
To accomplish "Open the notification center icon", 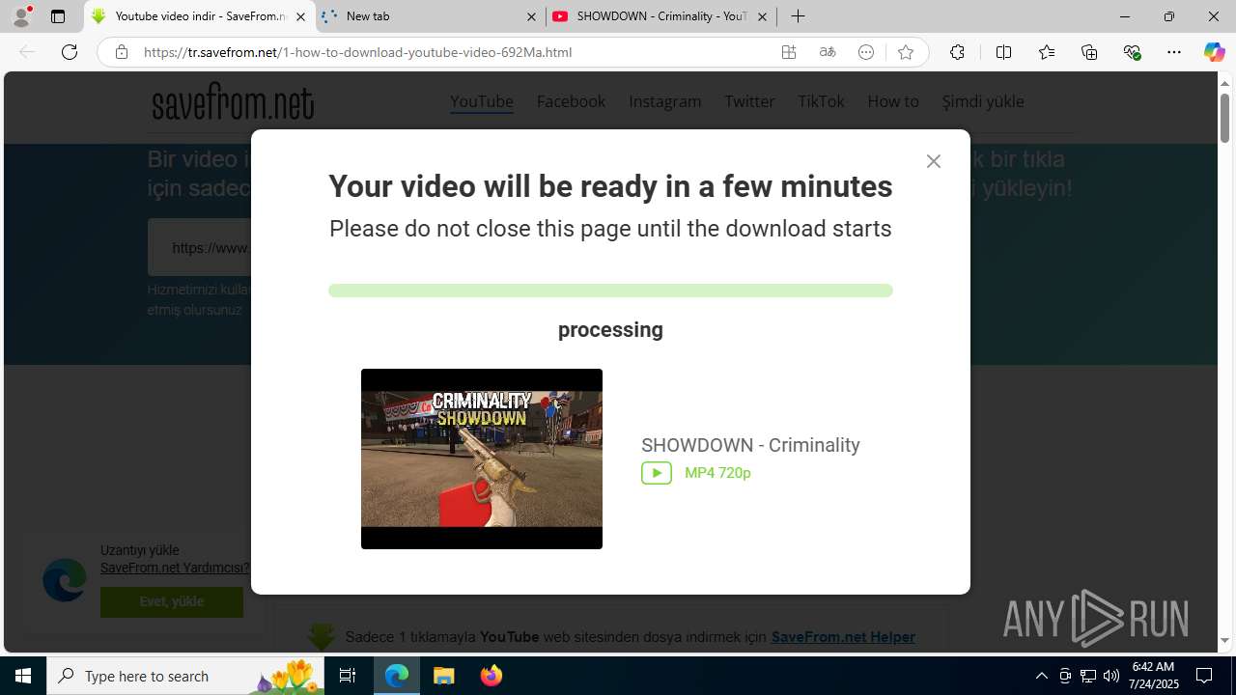I will (x=1204, y=676).
